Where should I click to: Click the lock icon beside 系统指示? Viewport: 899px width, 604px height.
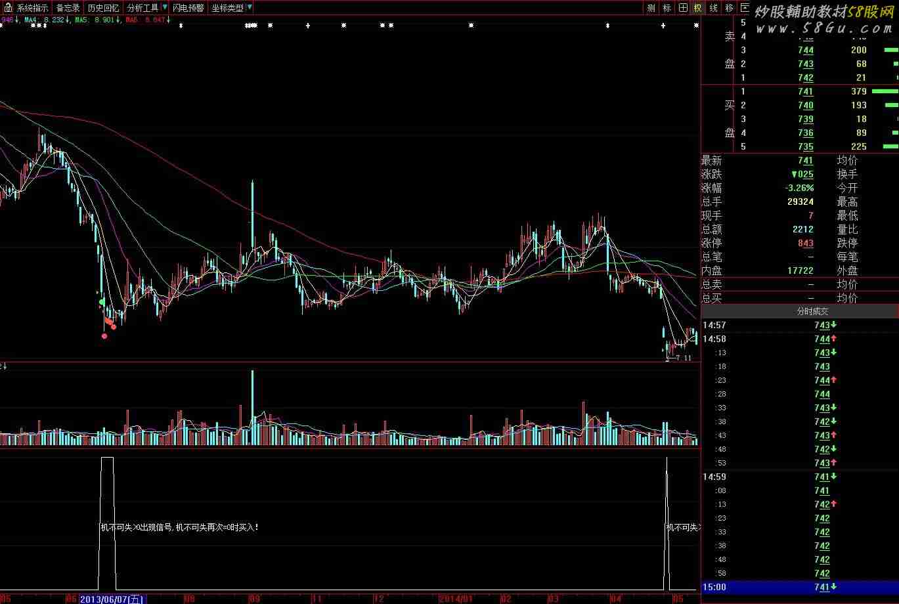9,9
